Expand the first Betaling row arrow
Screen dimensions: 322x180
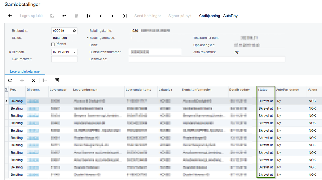(6, 101)
